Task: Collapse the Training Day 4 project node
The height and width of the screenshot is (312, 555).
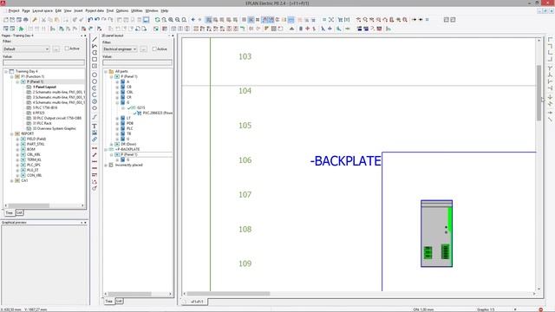Action: (x=6, y=71)
